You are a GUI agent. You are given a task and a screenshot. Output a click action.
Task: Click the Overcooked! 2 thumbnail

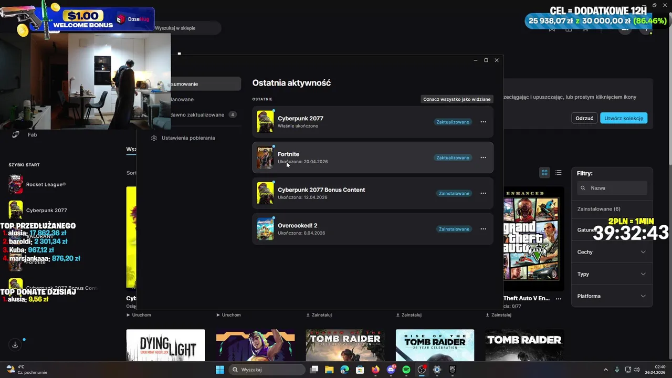coord(265,229)
